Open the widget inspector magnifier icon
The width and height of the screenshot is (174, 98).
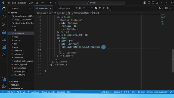tap(108, 8)
